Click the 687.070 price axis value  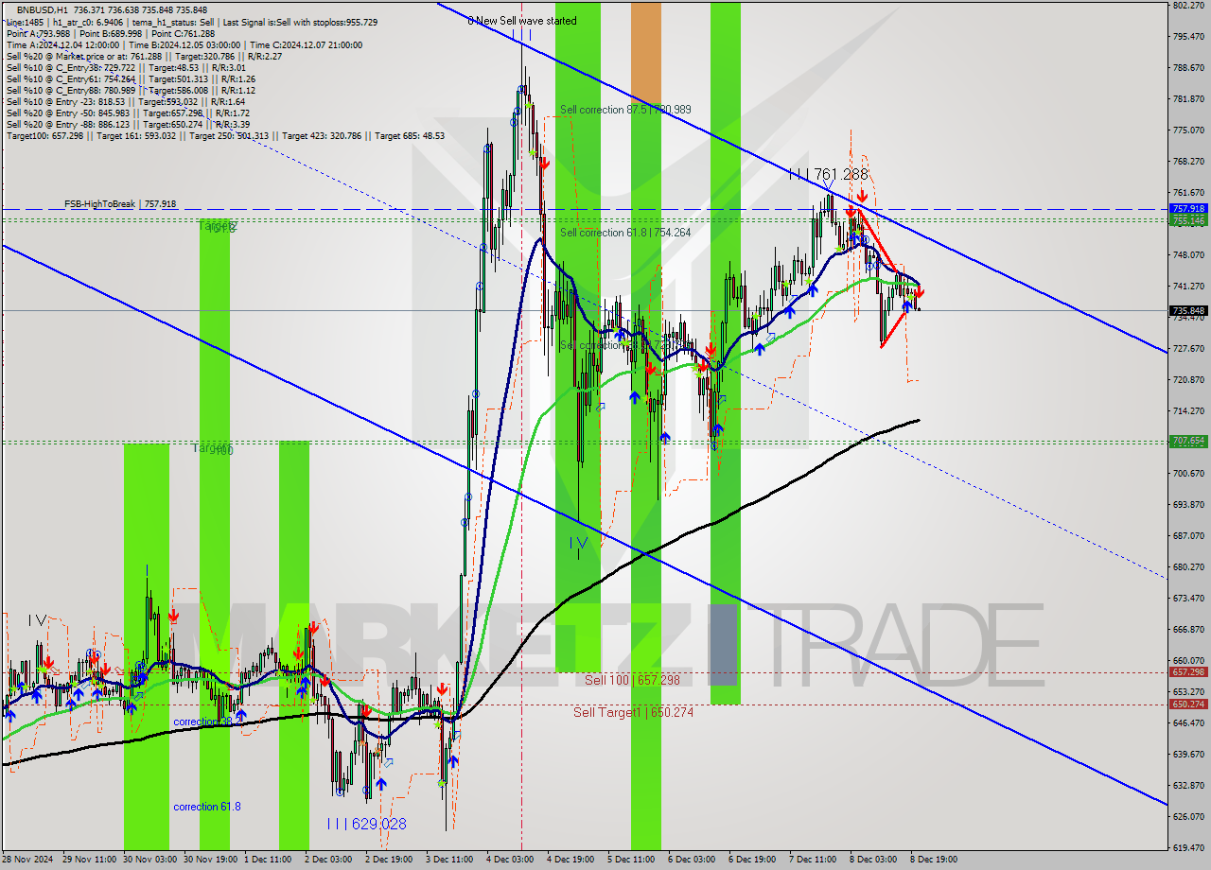(x=1188, y=535)
